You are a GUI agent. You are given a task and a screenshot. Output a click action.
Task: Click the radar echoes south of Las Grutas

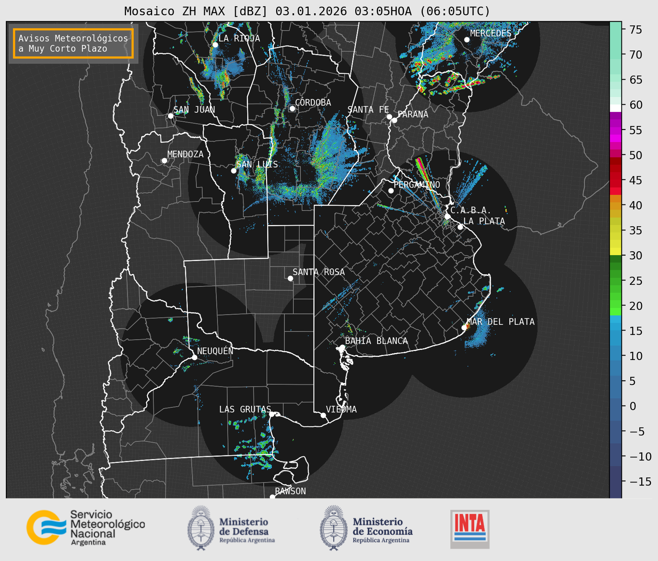coord(254,449)
